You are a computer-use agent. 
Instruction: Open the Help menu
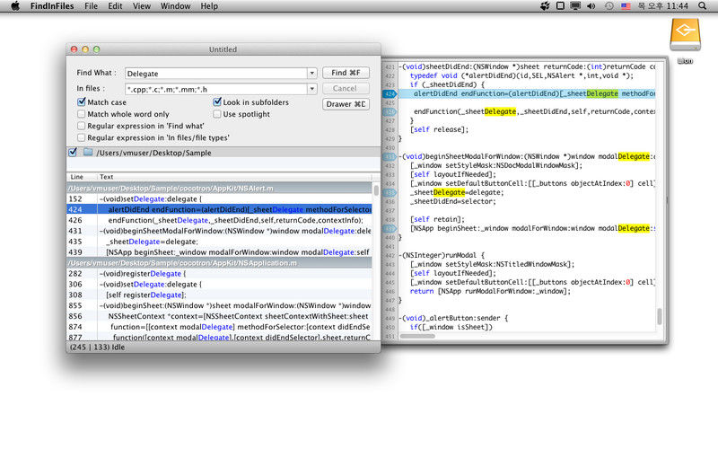tap(209, 6)
